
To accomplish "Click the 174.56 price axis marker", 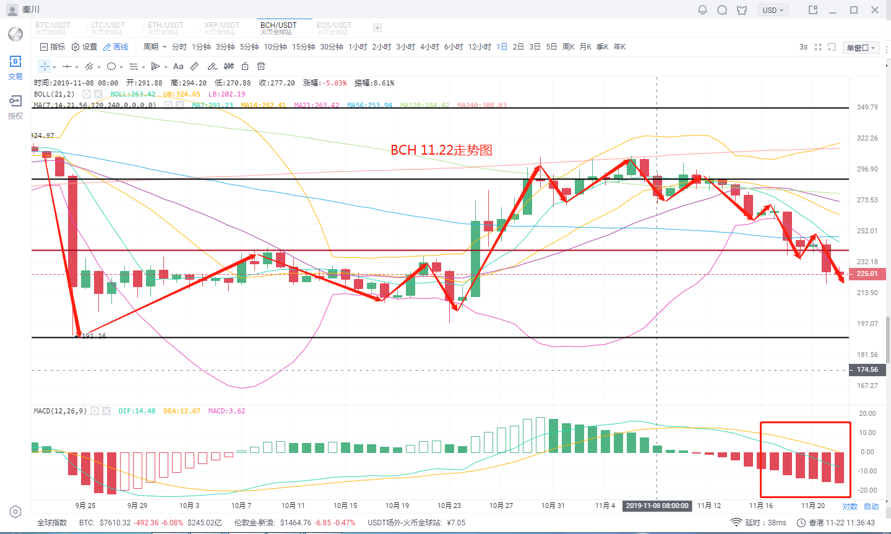I will coord(867,370).
